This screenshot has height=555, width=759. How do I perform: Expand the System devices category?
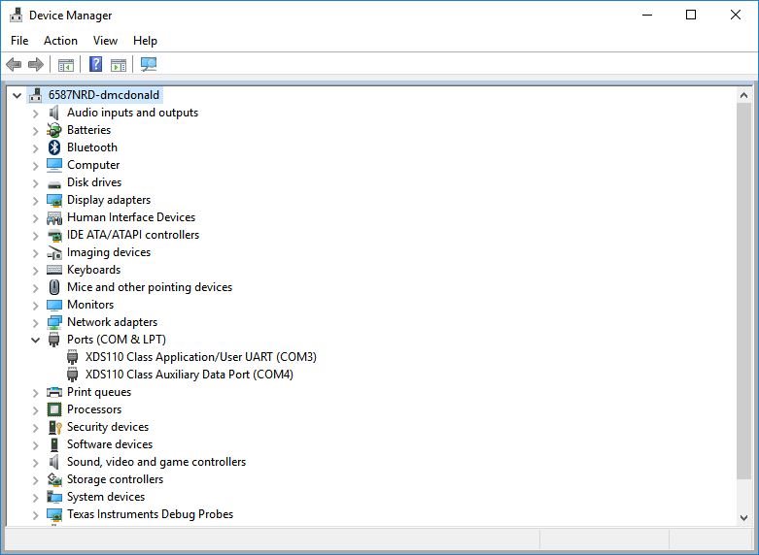[35, 498]
